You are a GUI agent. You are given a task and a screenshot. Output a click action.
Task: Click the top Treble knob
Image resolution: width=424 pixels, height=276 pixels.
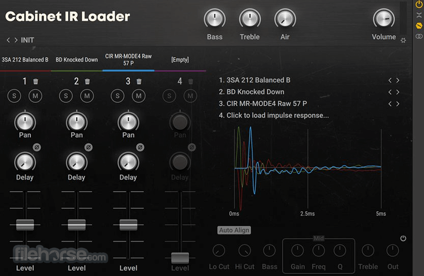point(250,19)
